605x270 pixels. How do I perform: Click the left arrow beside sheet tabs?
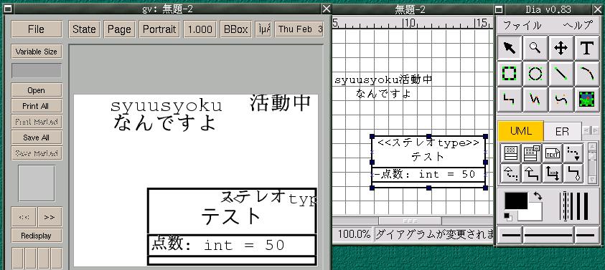click(x=586, y=130)
